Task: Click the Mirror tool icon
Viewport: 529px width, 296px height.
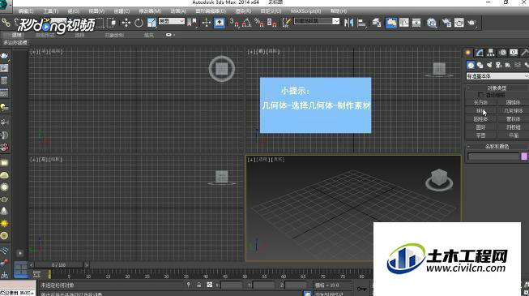Action: coord(348,23)
